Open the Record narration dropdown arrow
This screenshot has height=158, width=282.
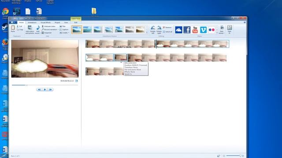58,29
